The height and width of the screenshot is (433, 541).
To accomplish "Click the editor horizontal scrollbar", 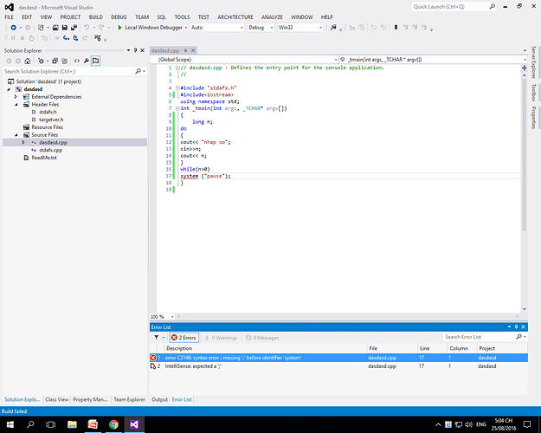I will click(x=348, y=317).
